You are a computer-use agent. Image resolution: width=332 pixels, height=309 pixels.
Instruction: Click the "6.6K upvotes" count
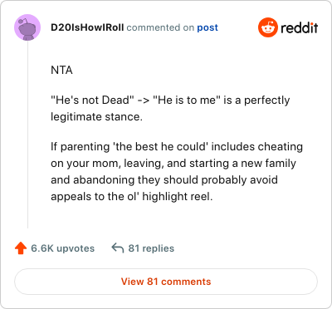[63, 248]
